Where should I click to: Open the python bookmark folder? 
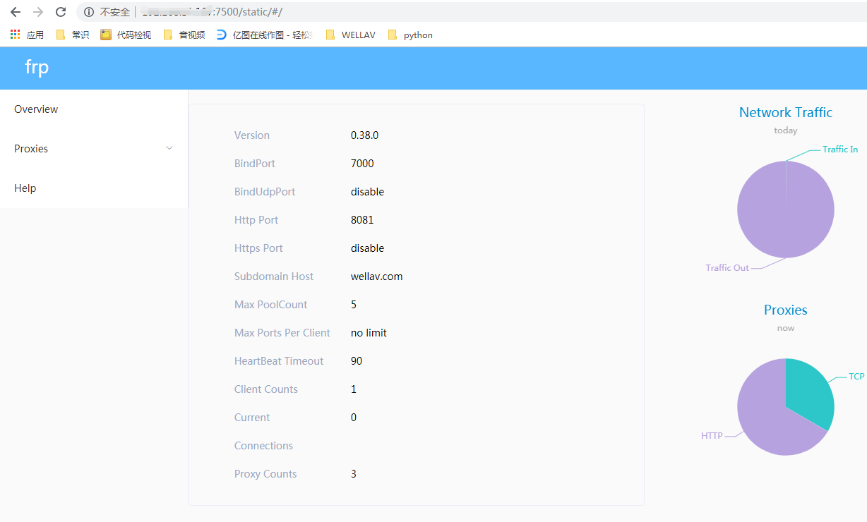point(410,35)
